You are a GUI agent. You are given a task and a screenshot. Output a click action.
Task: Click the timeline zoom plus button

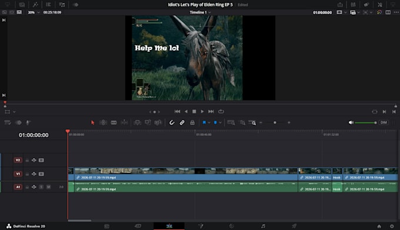pyautogui.click(x=289, y=123)
